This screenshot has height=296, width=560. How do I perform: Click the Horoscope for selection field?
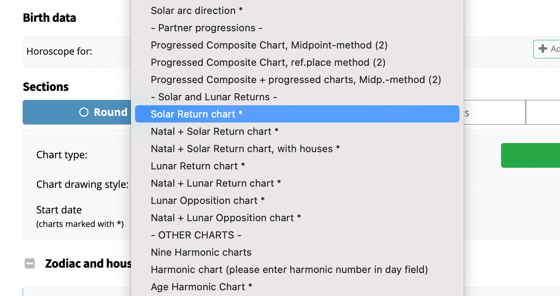pos(103,52)
